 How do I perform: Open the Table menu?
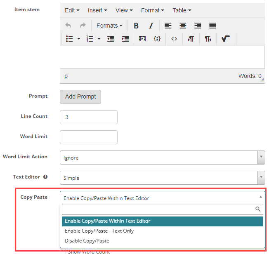pyautogui.click(x=182, y=10)
